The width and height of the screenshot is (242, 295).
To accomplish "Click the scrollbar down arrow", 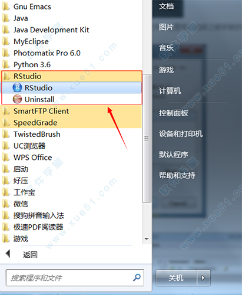I will 147,239.
